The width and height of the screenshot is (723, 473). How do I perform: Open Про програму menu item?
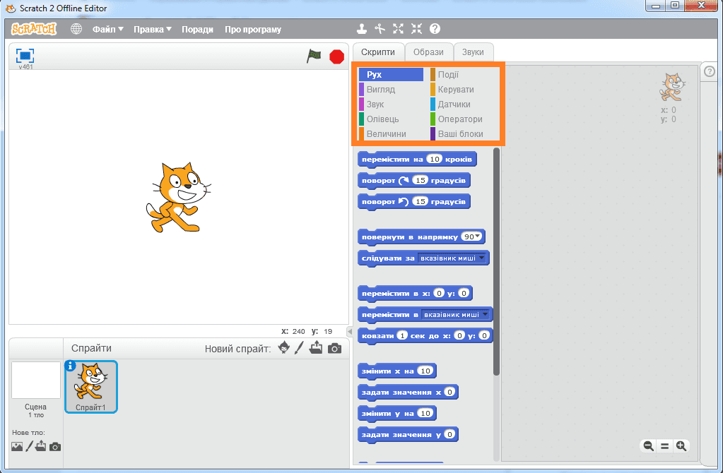pos(253,29)
